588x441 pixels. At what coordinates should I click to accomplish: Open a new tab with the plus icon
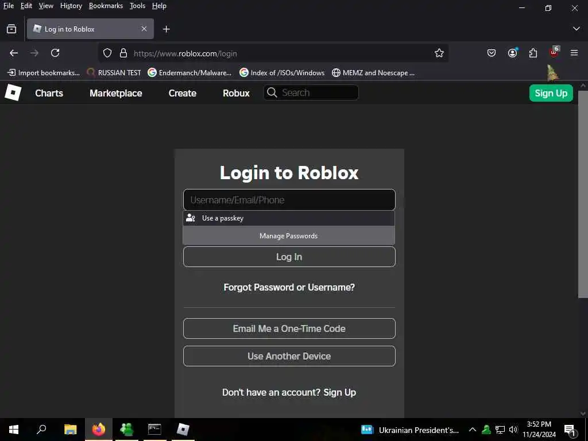pyautogui.click(x=166, y=29)
